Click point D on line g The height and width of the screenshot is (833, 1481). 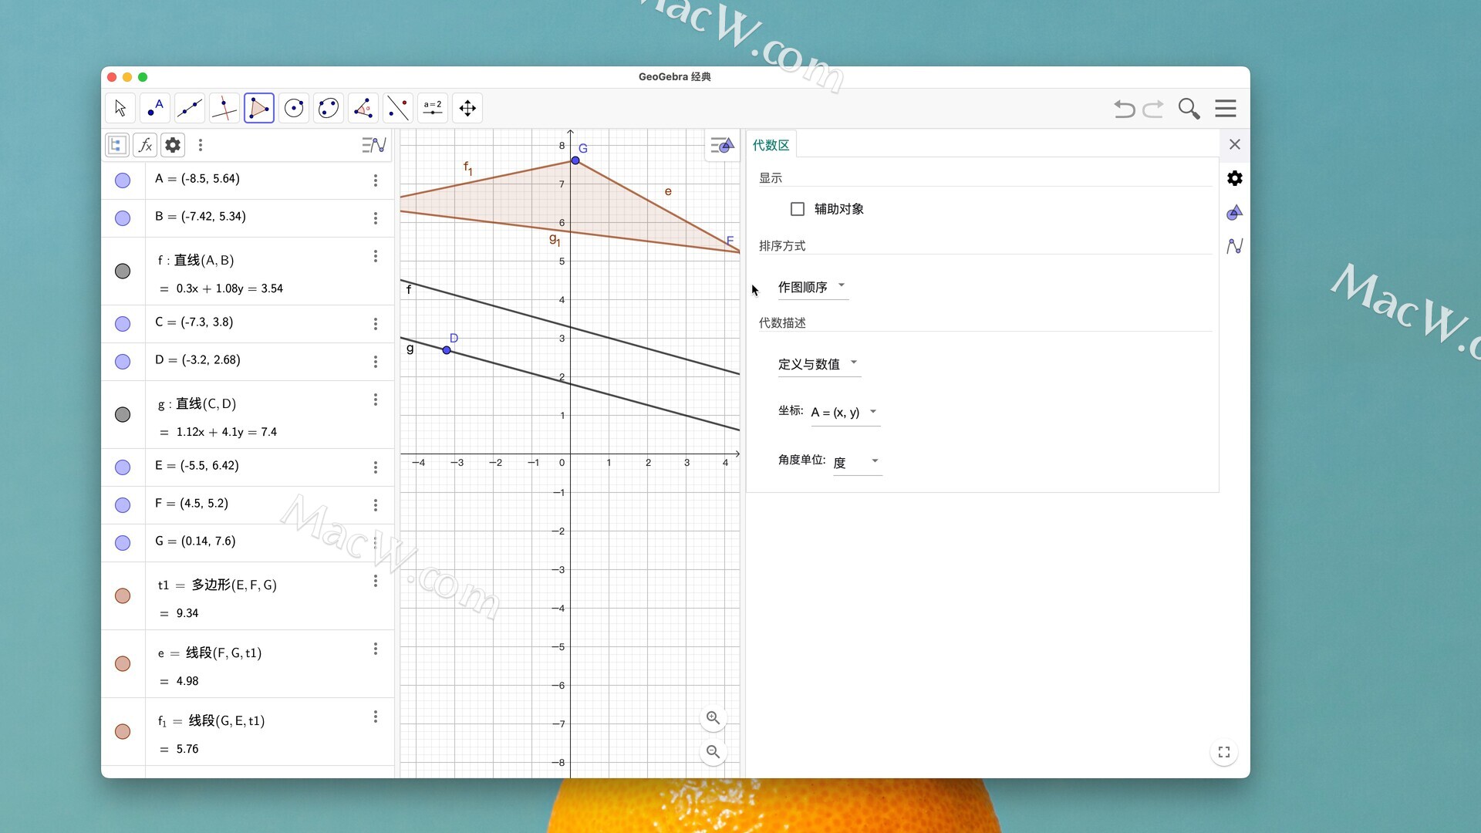pos(447,350)
